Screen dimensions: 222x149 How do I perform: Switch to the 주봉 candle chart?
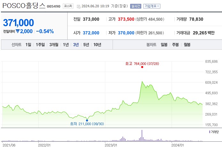[x=175, y=45]
